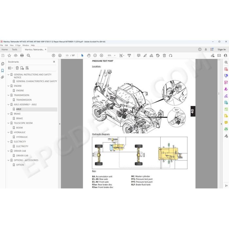
Task: Collapse left navigation pane arrow
Action: (60, 124)
